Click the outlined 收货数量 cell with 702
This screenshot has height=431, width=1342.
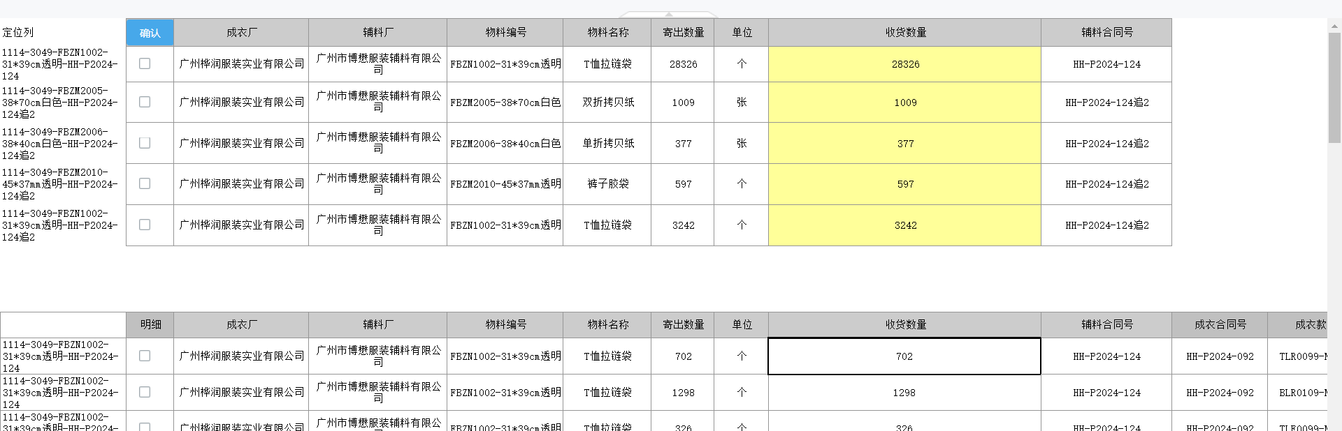click(x=904, y=356)
